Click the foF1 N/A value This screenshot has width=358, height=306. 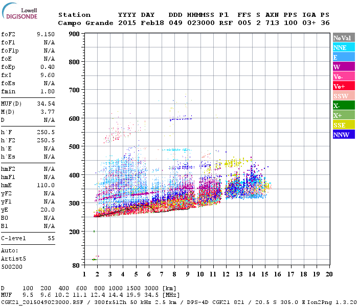(x=49, y=42)
